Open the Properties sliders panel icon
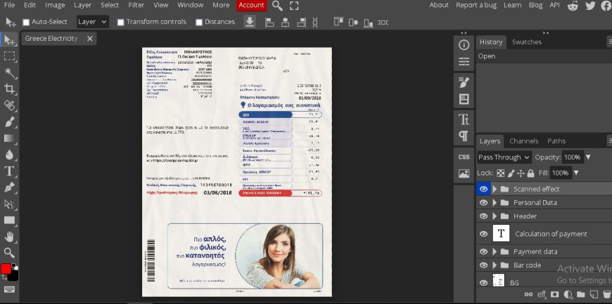612x304 pixels. (x=464, y=62)
